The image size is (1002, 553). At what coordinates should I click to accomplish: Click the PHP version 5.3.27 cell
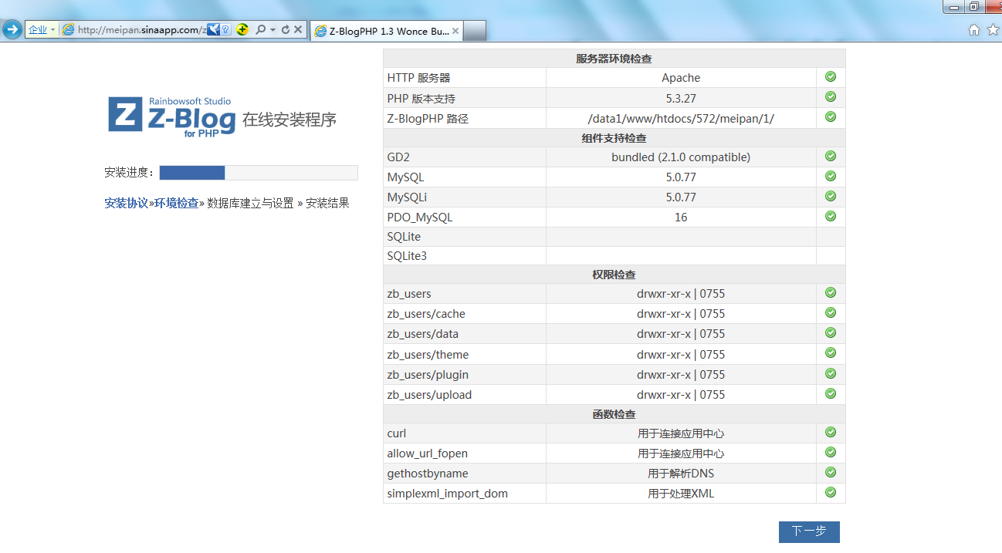tap(681, 98)
